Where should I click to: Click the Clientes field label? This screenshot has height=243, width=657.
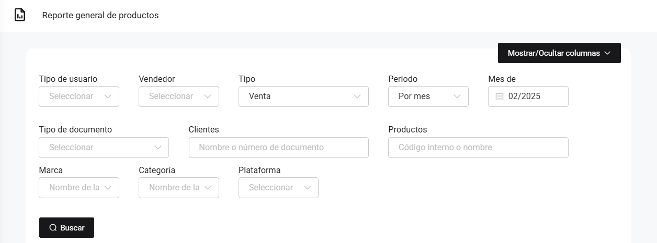pyautogui.click(x=203, y=129)
